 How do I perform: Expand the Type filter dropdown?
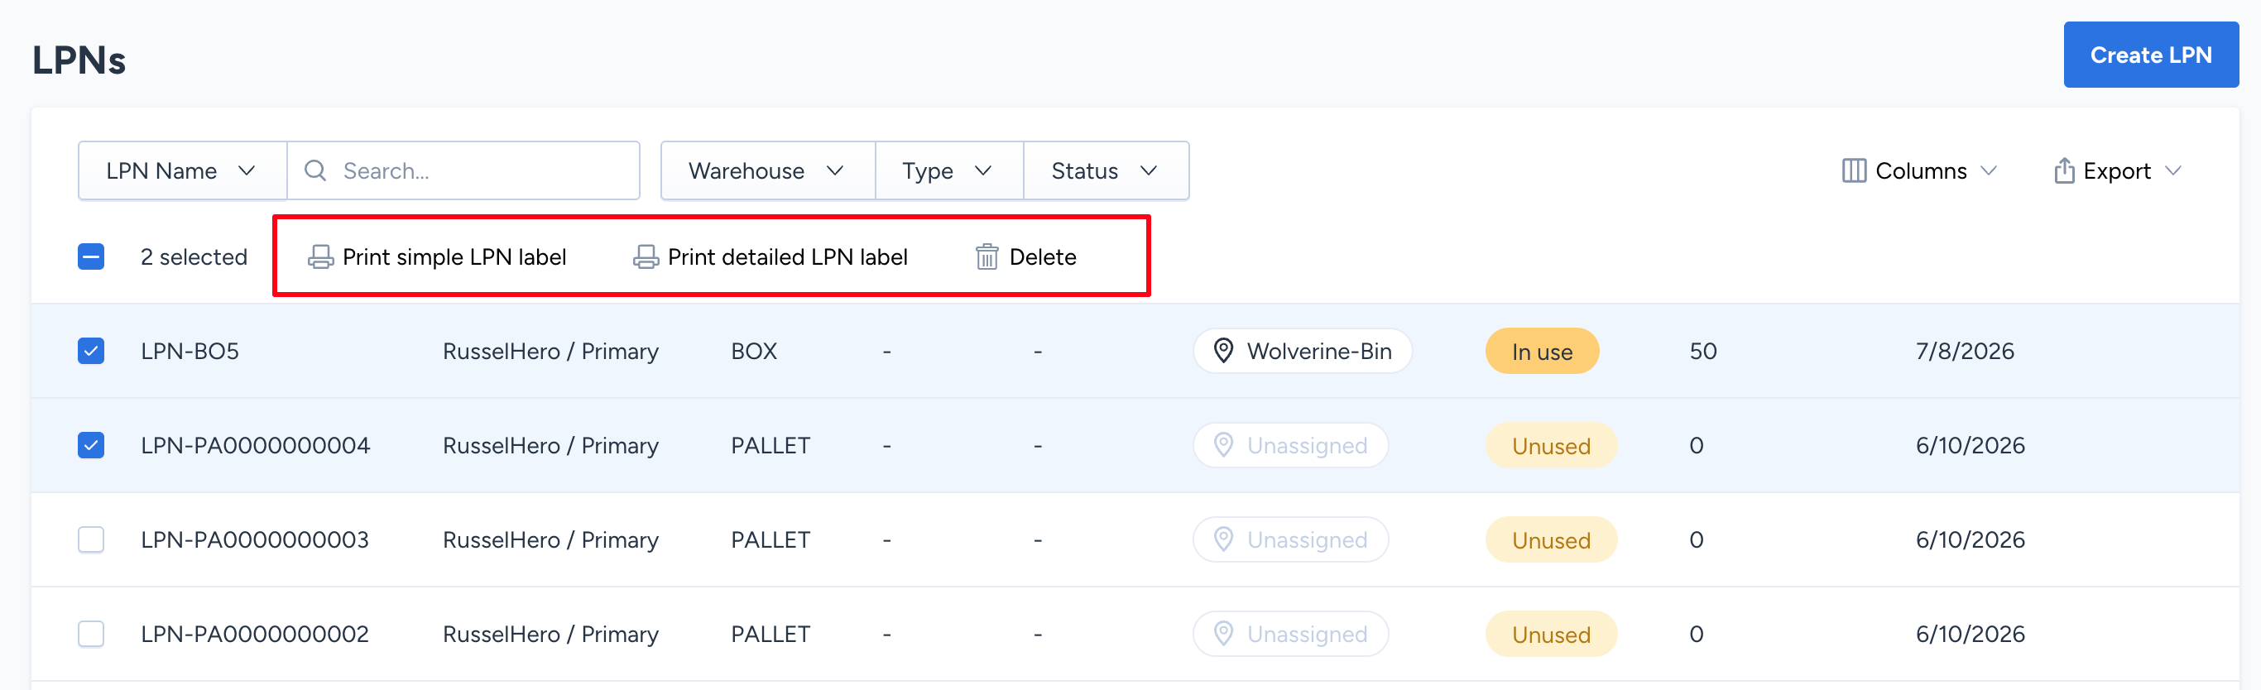coord(948,170)
